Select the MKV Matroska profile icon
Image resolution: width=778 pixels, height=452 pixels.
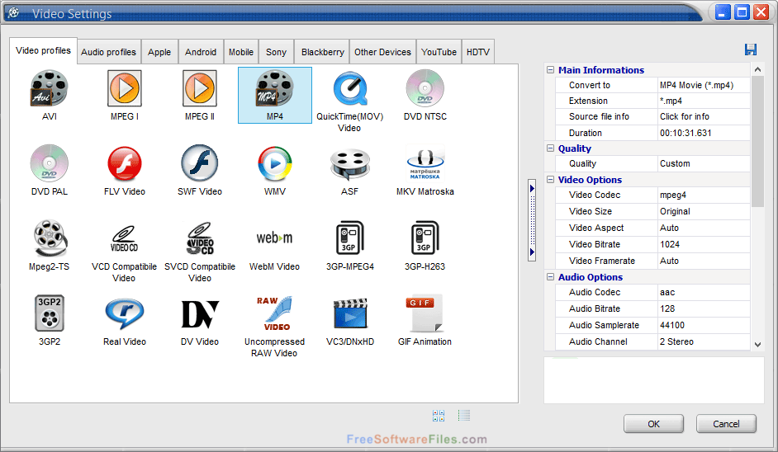[425, 163]
